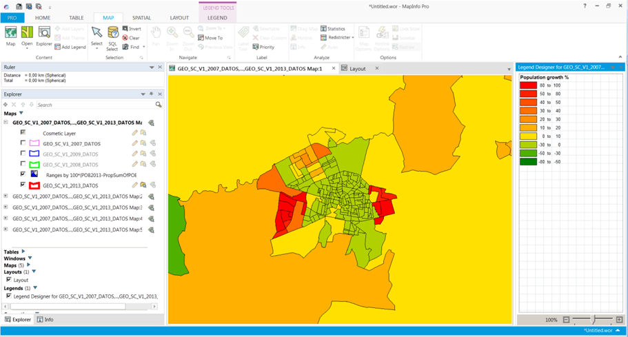
Task: Toggle GEO_SC_V1_2013_DATOS layer visibility
Action: (23, 185)
